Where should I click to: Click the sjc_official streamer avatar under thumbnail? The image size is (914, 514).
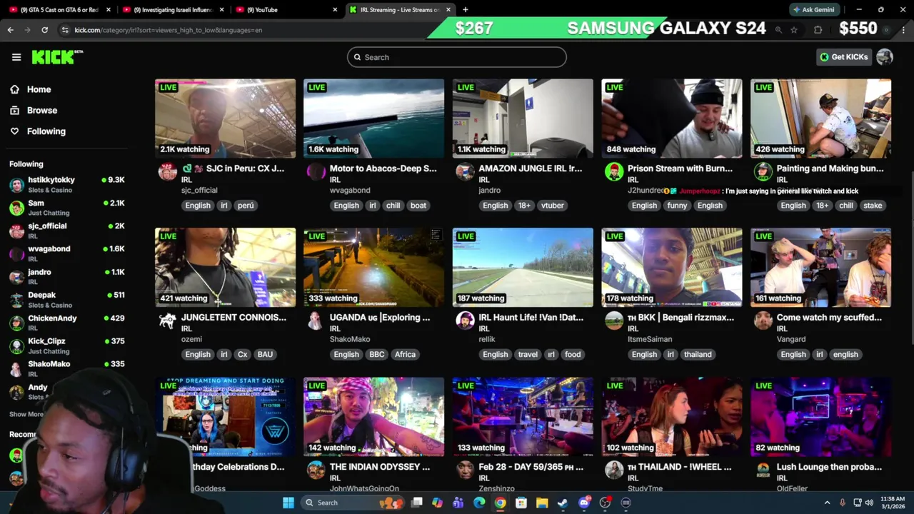(168, 171)
